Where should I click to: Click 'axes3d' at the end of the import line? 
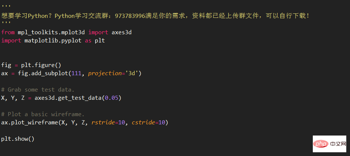(122, 32)
